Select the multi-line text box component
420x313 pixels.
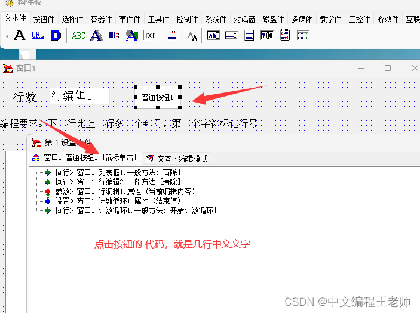pos(249,35)
